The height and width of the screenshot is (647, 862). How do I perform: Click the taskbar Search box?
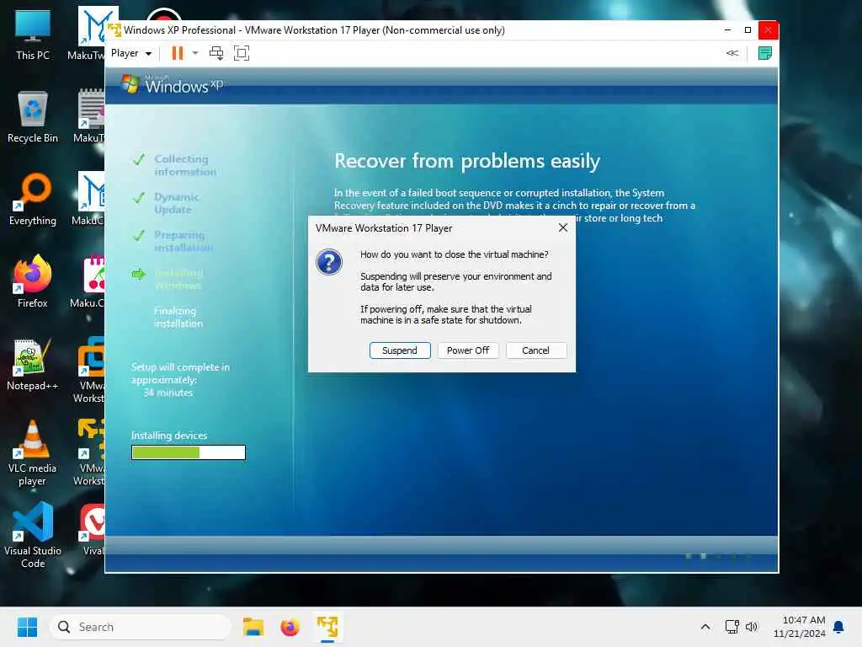[141, 627]
